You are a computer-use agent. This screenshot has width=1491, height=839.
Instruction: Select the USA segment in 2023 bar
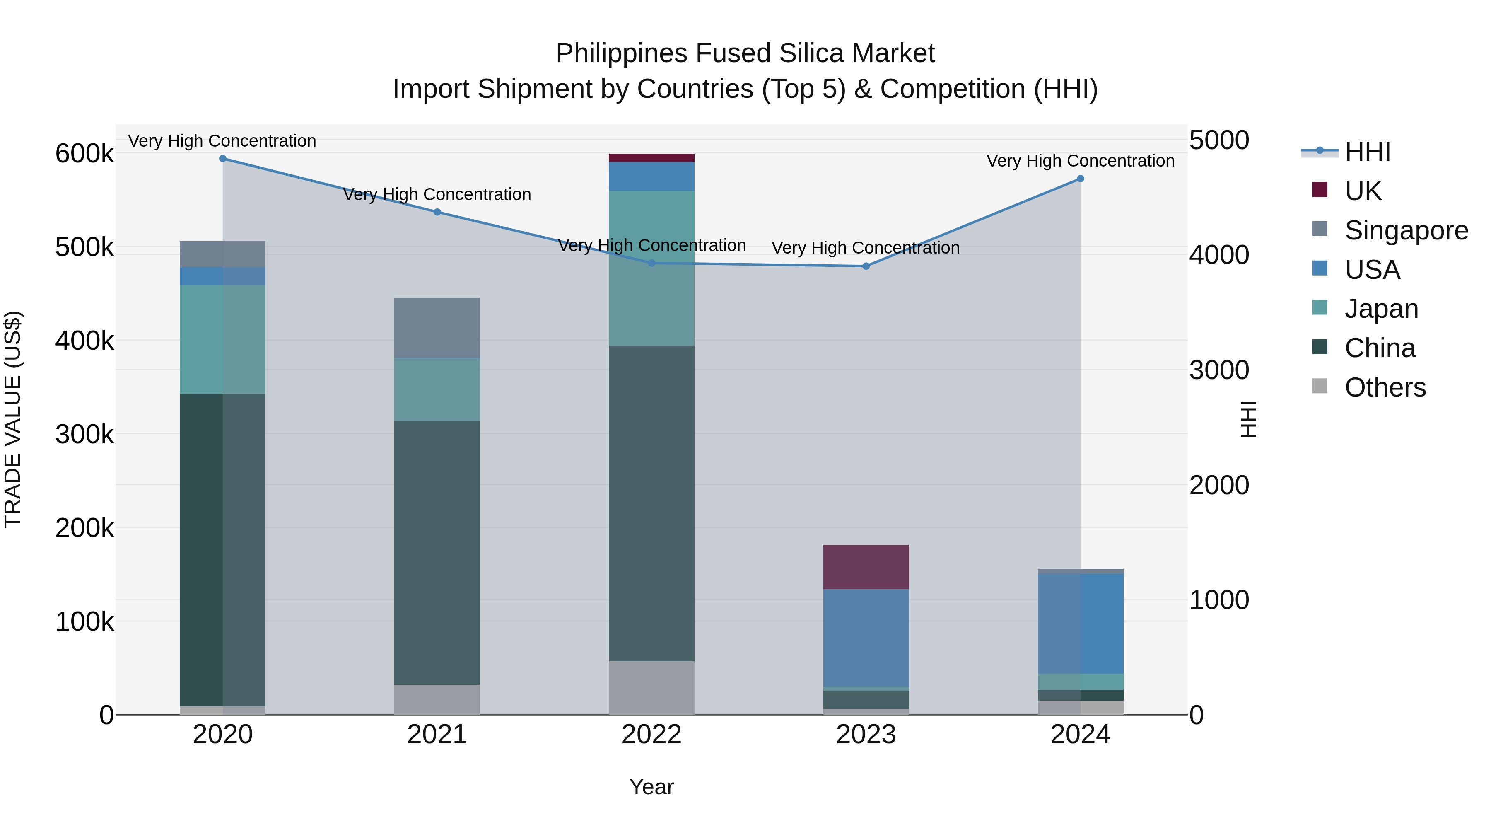click(866, 638)
